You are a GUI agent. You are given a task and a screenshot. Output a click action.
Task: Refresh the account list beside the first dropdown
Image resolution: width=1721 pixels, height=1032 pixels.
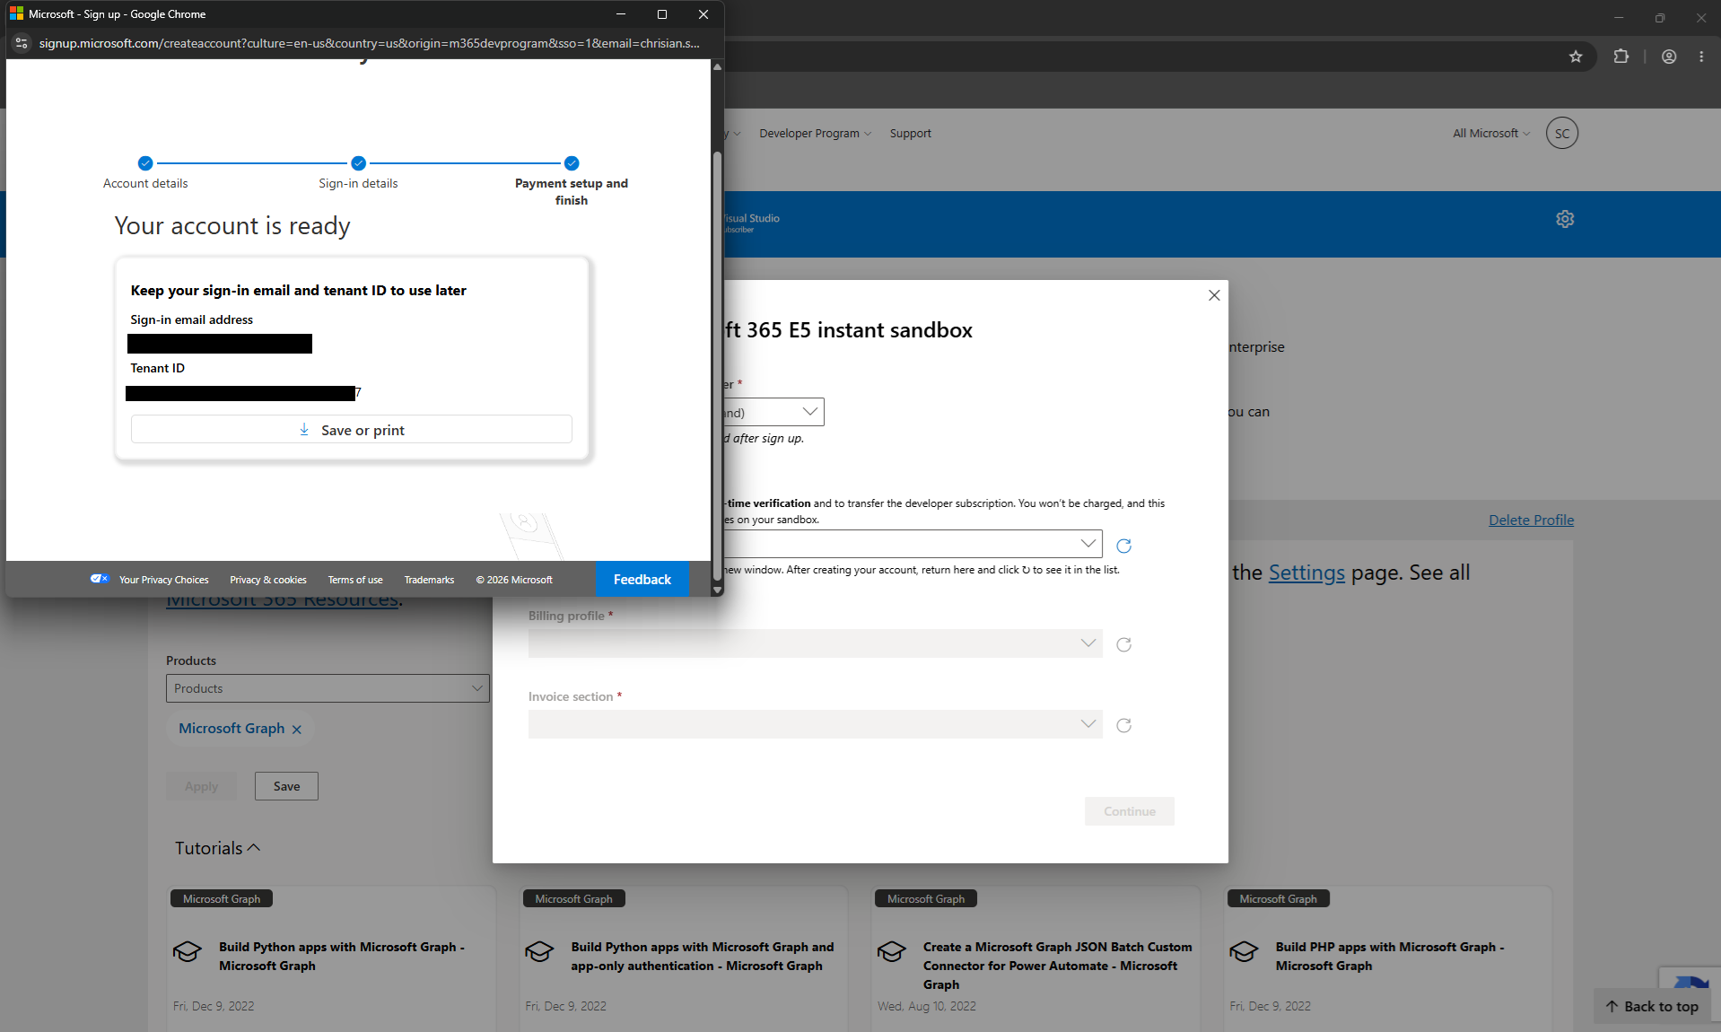pyautogui.click(x=1123, y=546)
